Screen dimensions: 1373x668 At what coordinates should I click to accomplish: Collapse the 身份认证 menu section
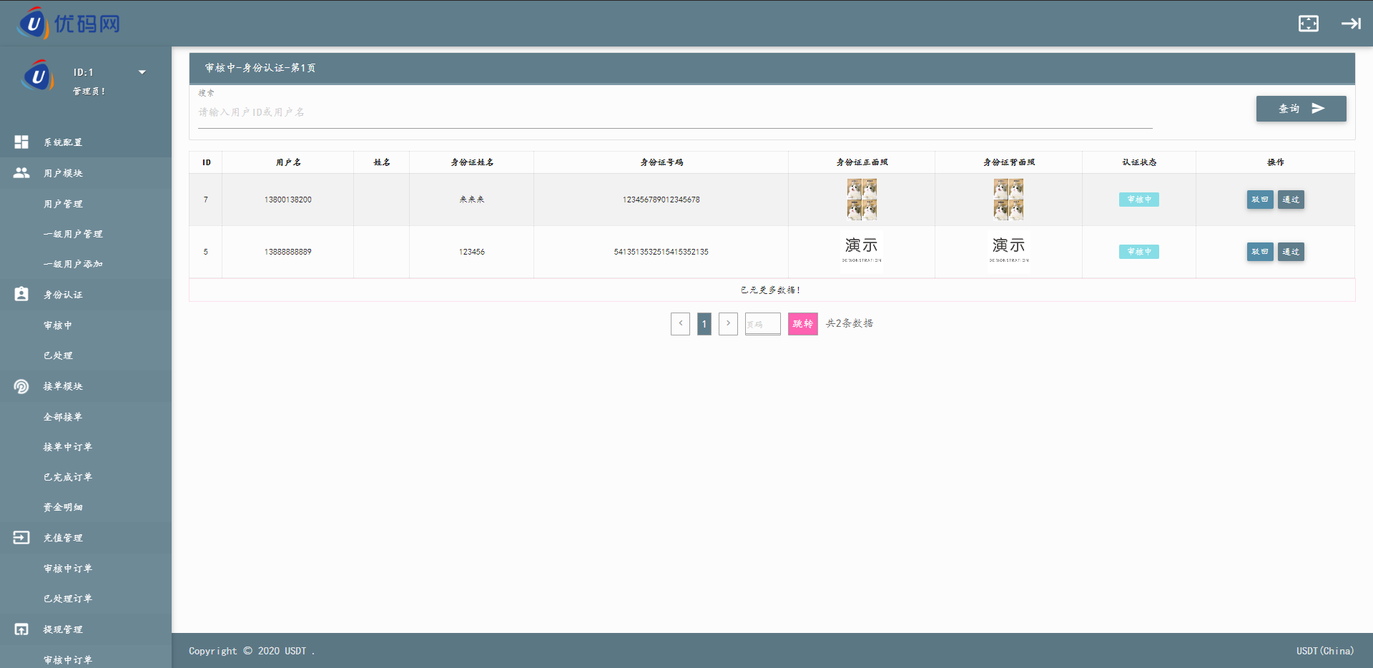86,295
